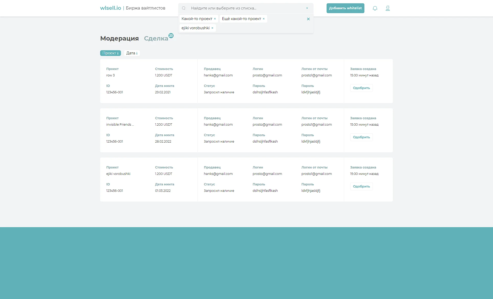Expand the project search dropdown arrow
This screenshot has width=493, height=299.
pyautogui.click(x=307, y=8)
